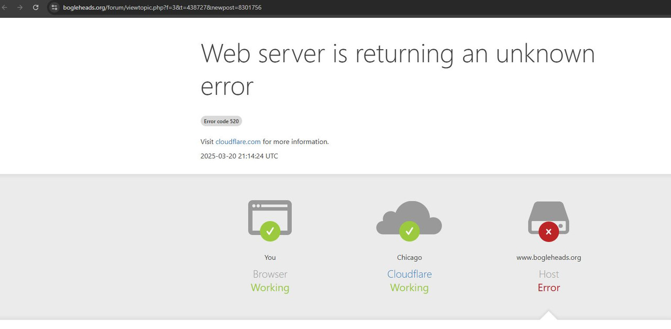Open the cloudflare.com link

coord(238,141)
